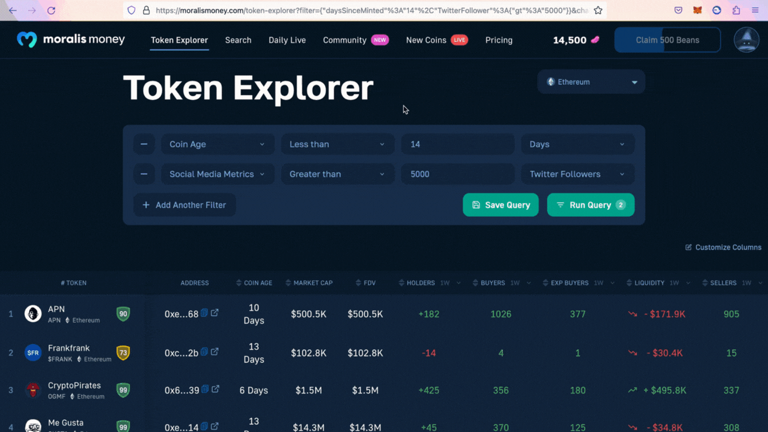This screenshot has height=432, width=768.
Task: Click the CryptoPirates security score shield 99
Action: pyautogui.click(x=123, y=391)
